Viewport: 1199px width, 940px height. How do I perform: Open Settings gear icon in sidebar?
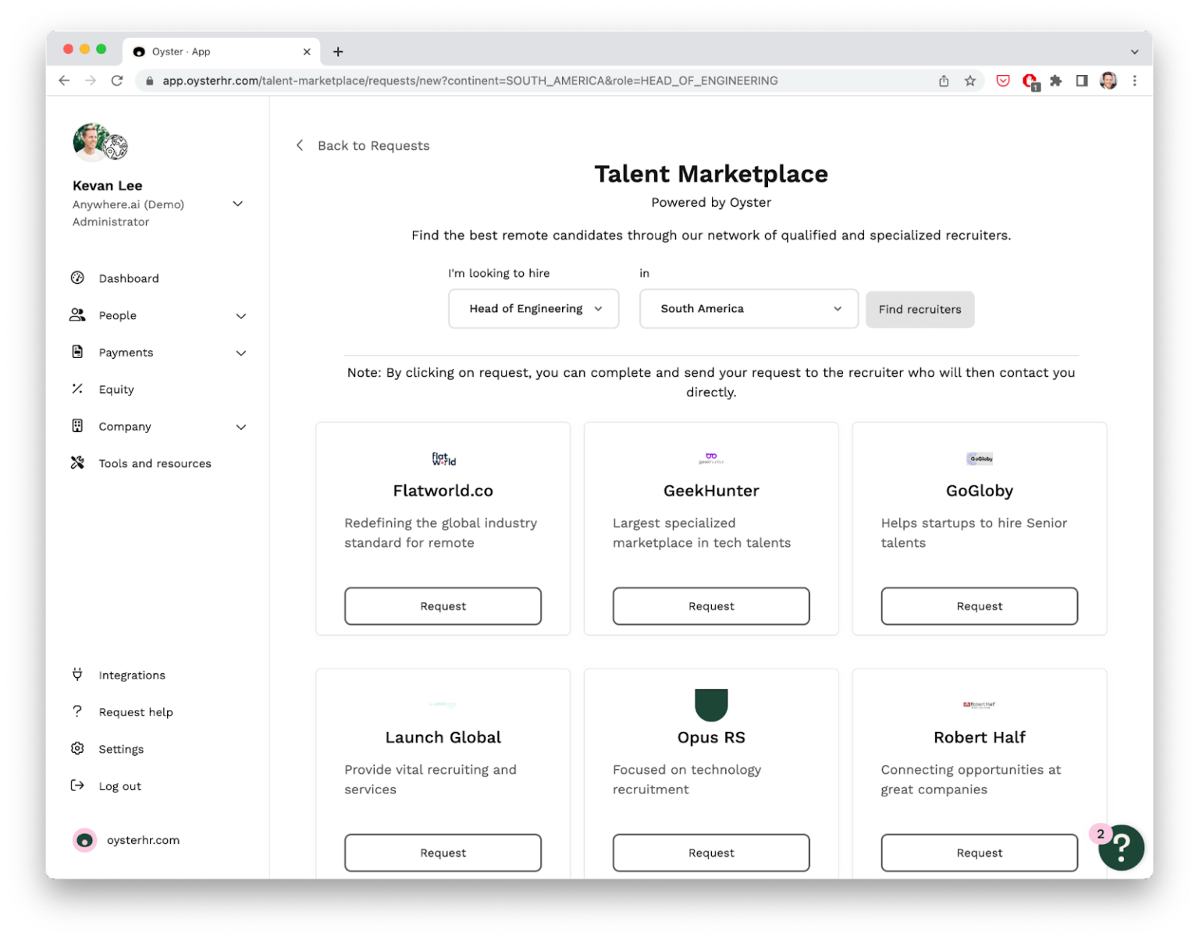click(x=77, y=748)
